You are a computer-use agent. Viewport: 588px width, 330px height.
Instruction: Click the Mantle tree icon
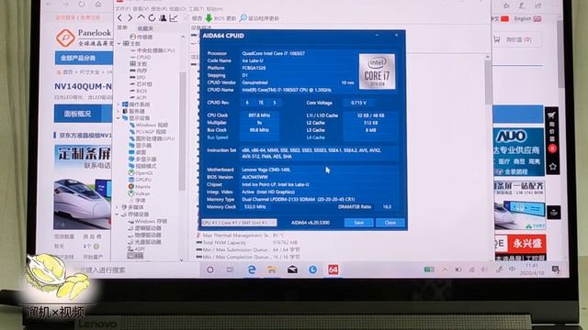(131, 186)
